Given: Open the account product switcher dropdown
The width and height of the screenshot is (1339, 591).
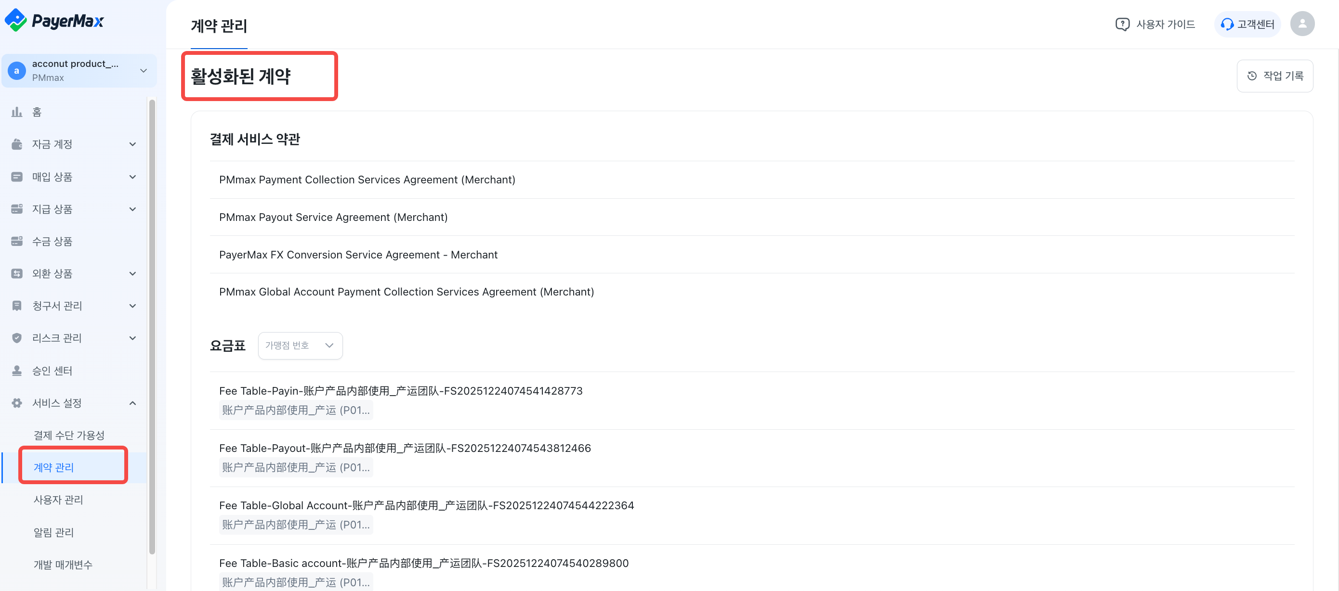Looking at the screenshot, I should point(79,71).
